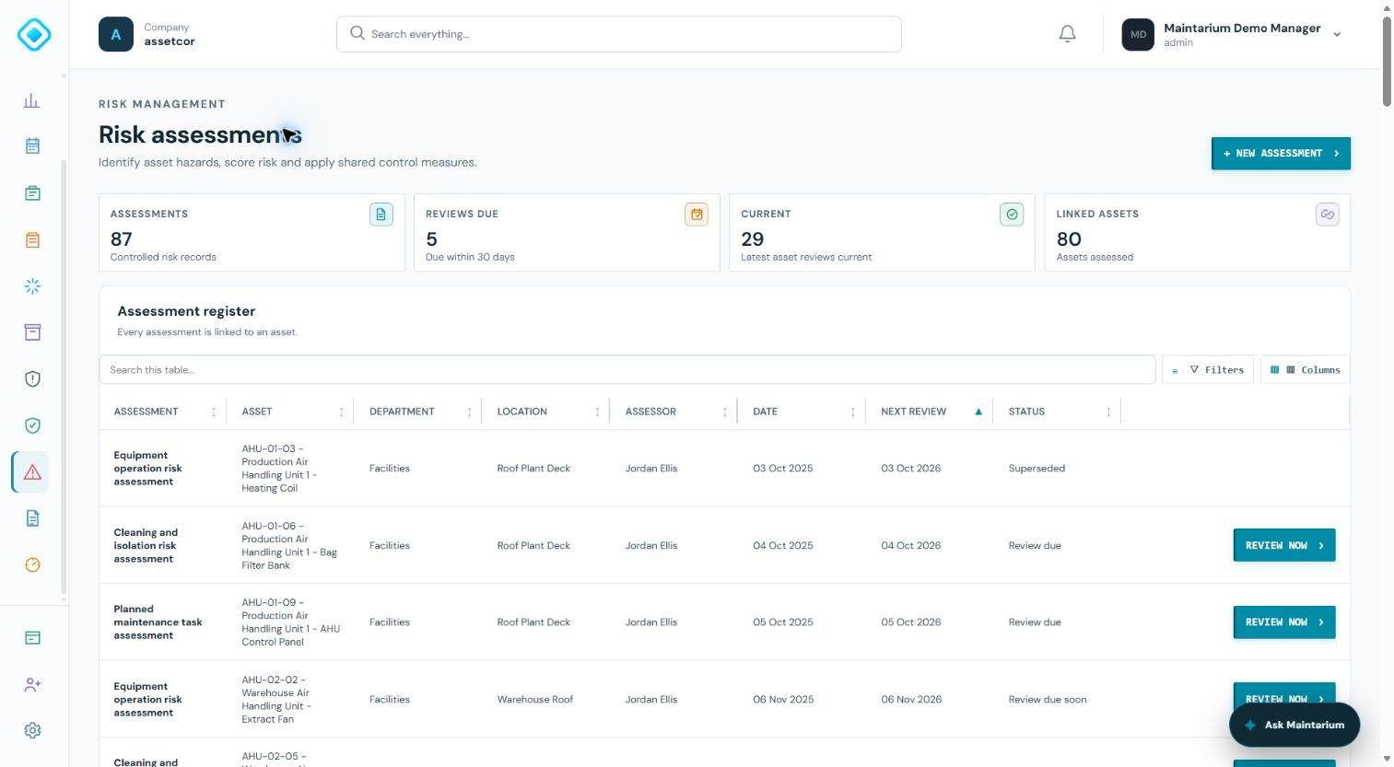The image size is (1394, 767).
Task: Open the notifications bell
Action: pos(1067,34)
